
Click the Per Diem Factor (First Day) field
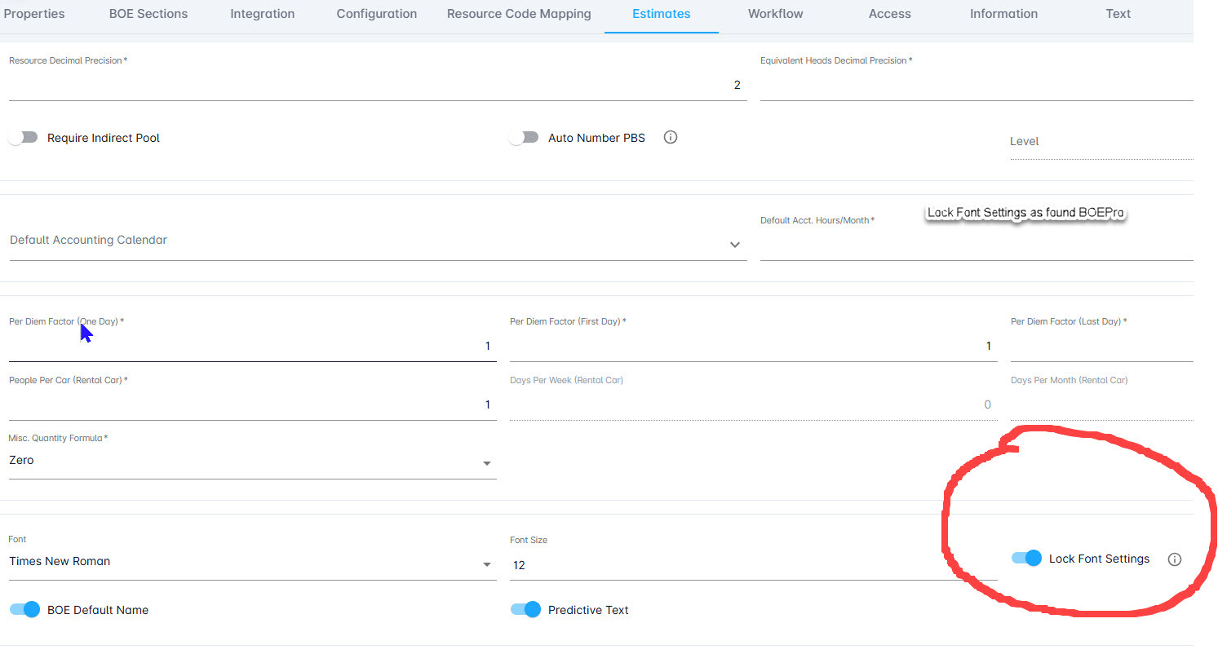coord(753,346)
